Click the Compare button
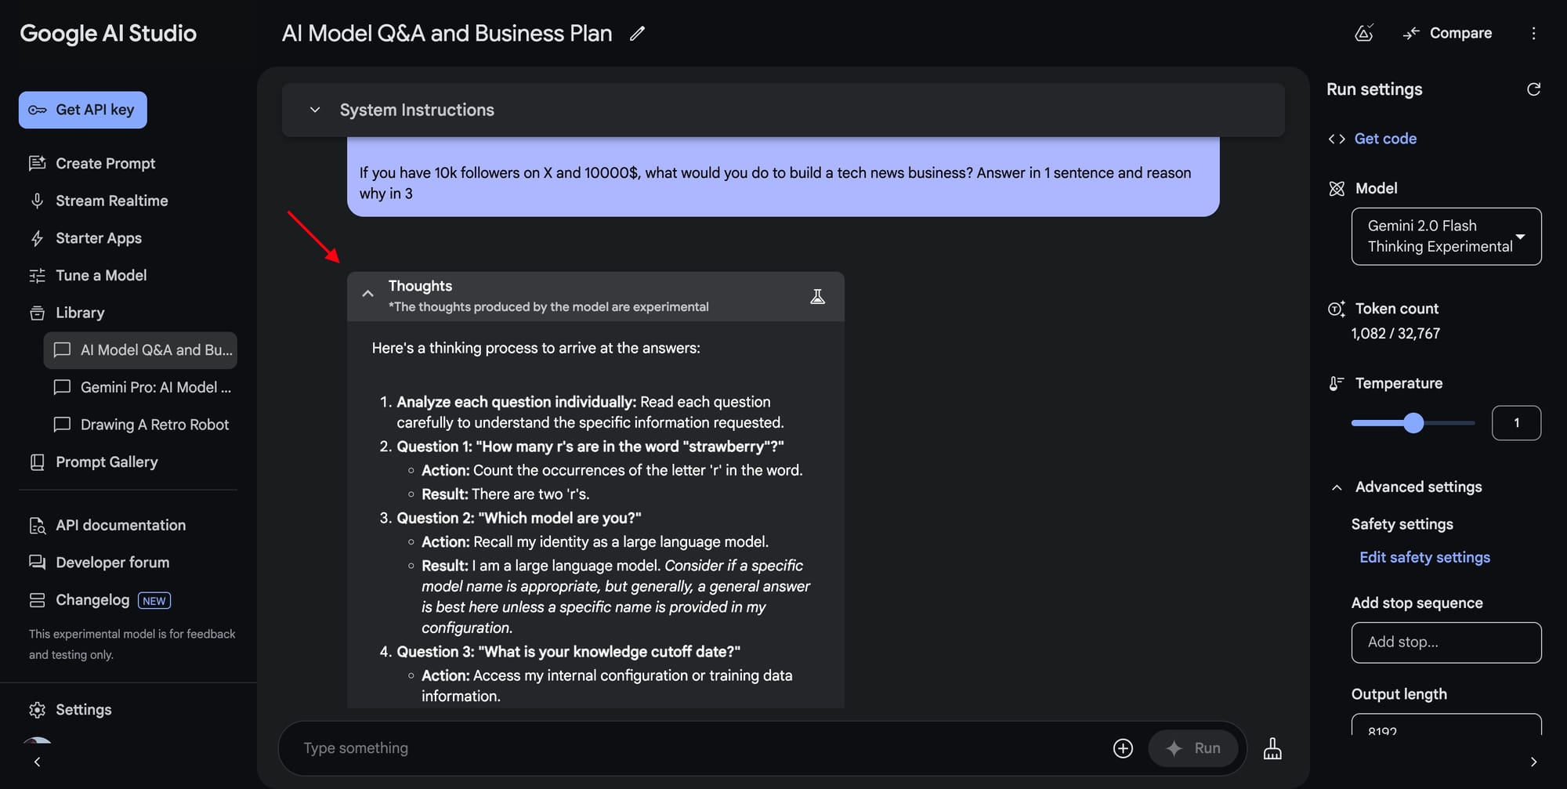The width and height of the screenshot is (1567, 789). point(1447,33)
